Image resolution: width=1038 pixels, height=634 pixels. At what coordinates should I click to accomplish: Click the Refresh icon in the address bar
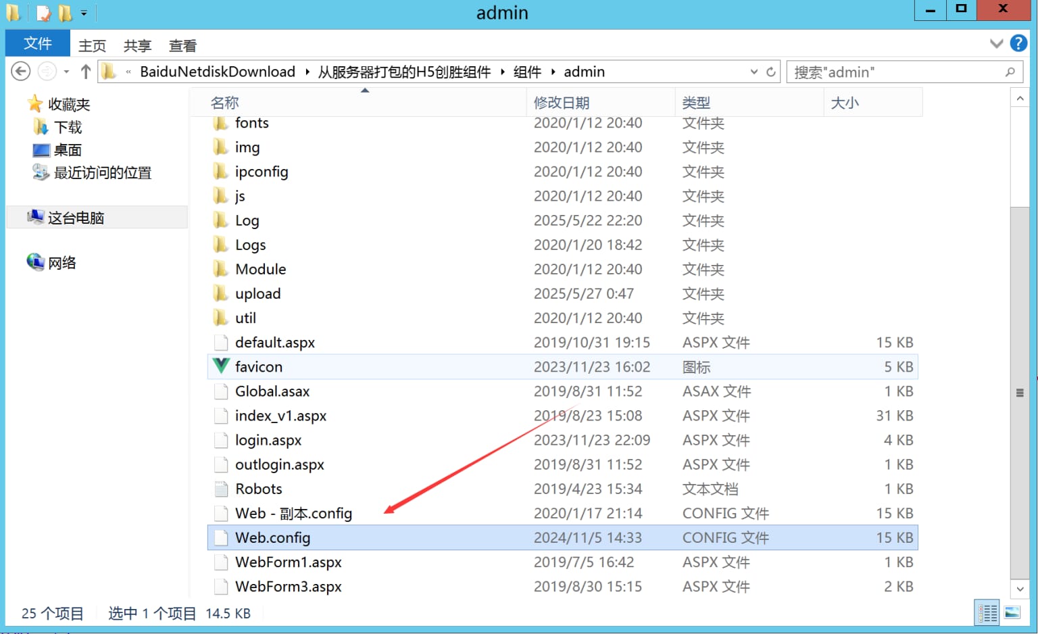tap(771, 72)
